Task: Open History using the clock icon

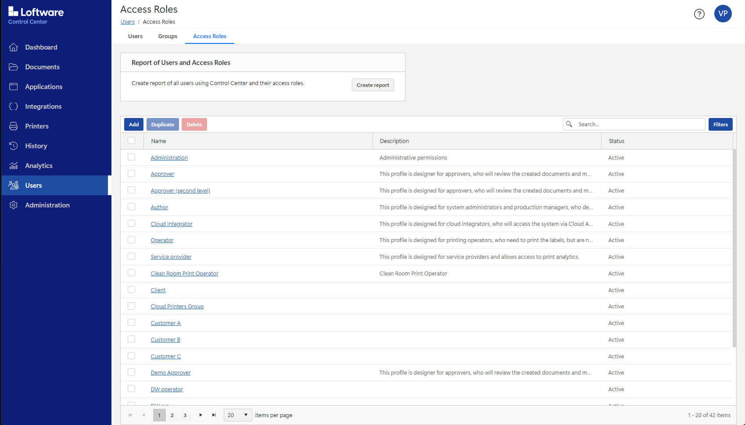Action: pos(14,146)
